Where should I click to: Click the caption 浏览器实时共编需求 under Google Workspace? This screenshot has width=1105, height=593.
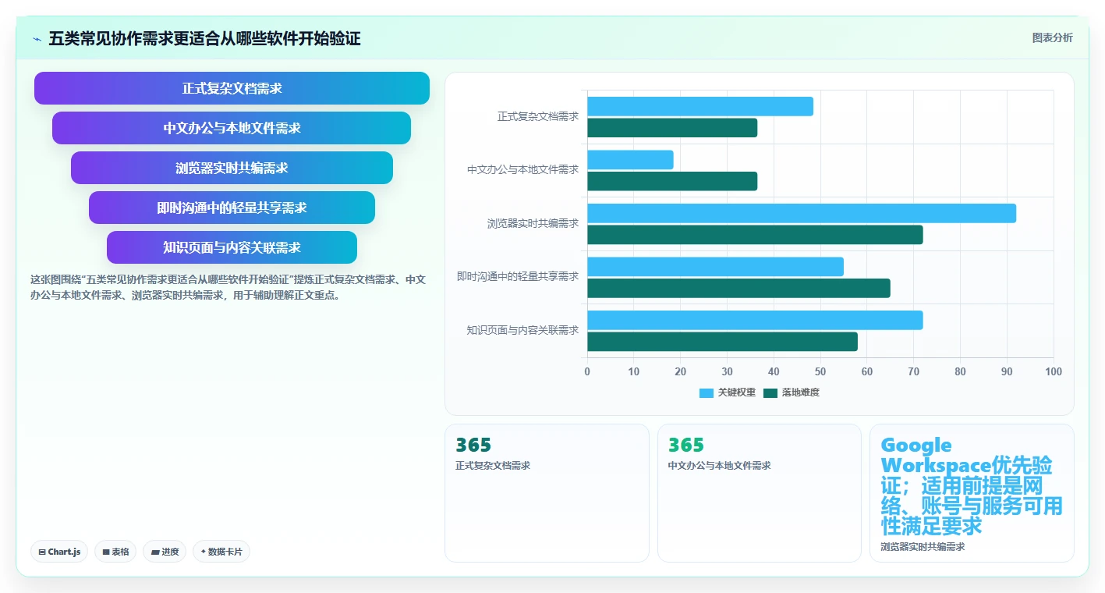pos(923,547)
